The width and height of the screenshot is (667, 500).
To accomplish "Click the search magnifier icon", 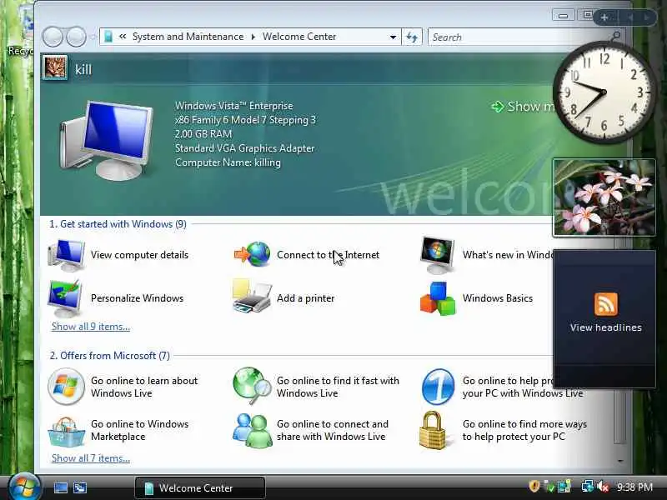I will (615, 37).
